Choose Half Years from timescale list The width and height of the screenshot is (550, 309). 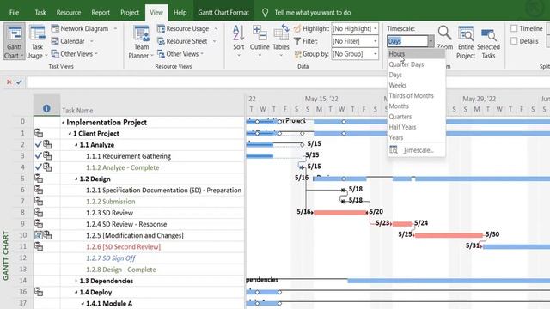click(416, 127)
